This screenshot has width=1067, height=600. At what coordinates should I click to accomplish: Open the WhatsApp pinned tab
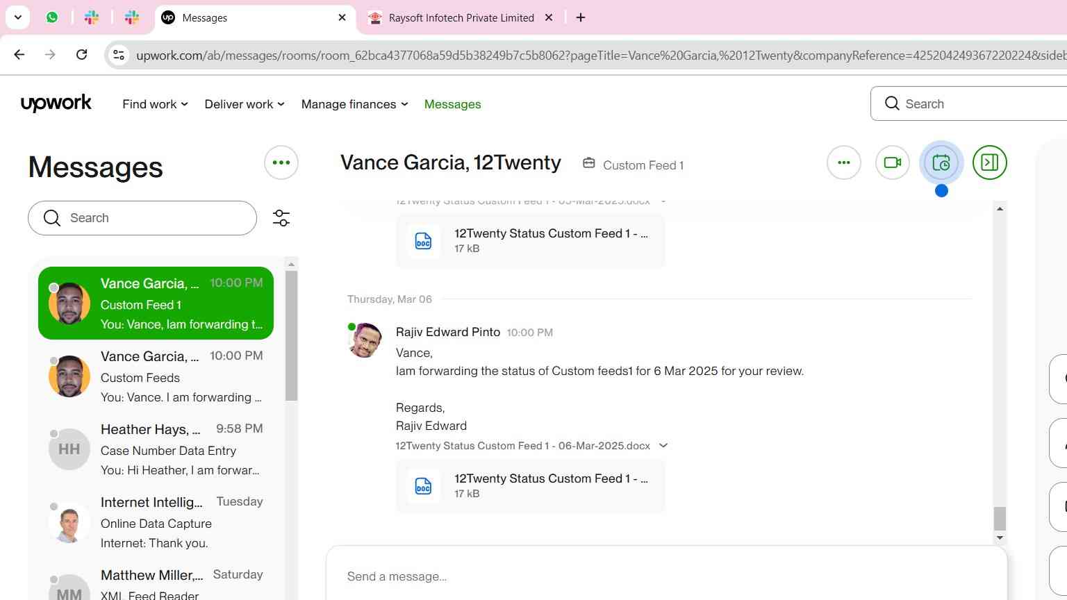click(52, 17)
